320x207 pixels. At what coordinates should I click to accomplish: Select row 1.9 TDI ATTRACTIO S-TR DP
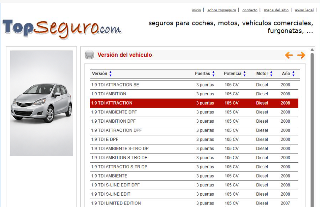click(x=194, y=167)
